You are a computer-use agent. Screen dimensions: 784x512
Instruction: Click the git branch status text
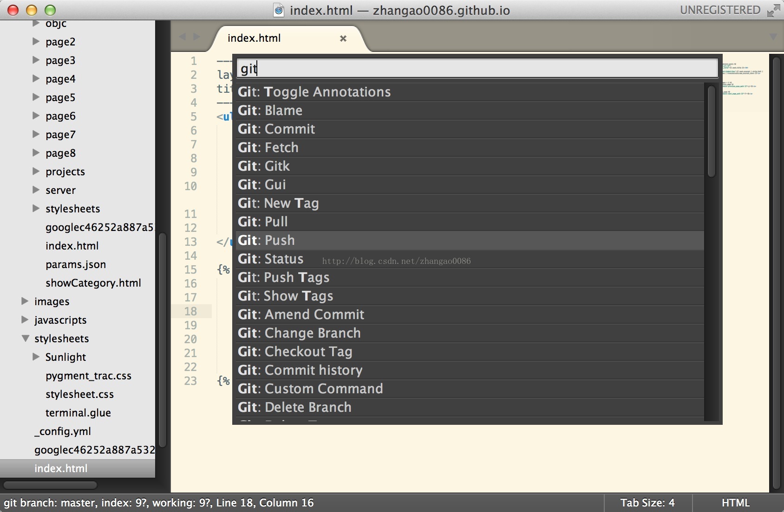(159, 503)
